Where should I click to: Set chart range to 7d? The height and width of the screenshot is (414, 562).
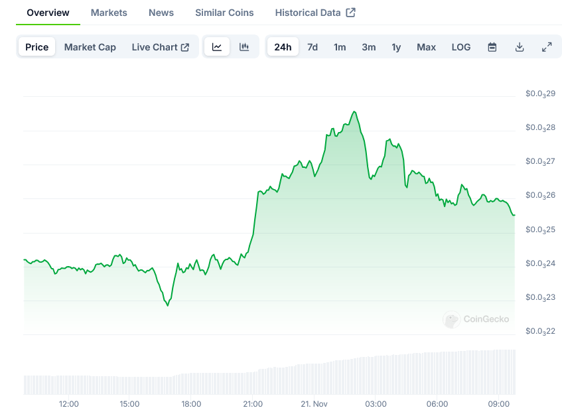coord(313,47)
